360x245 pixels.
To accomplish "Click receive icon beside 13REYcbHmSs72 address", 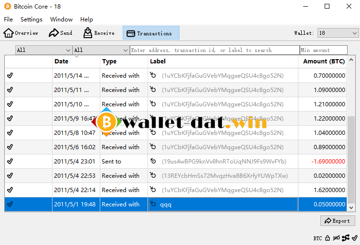I will coord(153,175).
